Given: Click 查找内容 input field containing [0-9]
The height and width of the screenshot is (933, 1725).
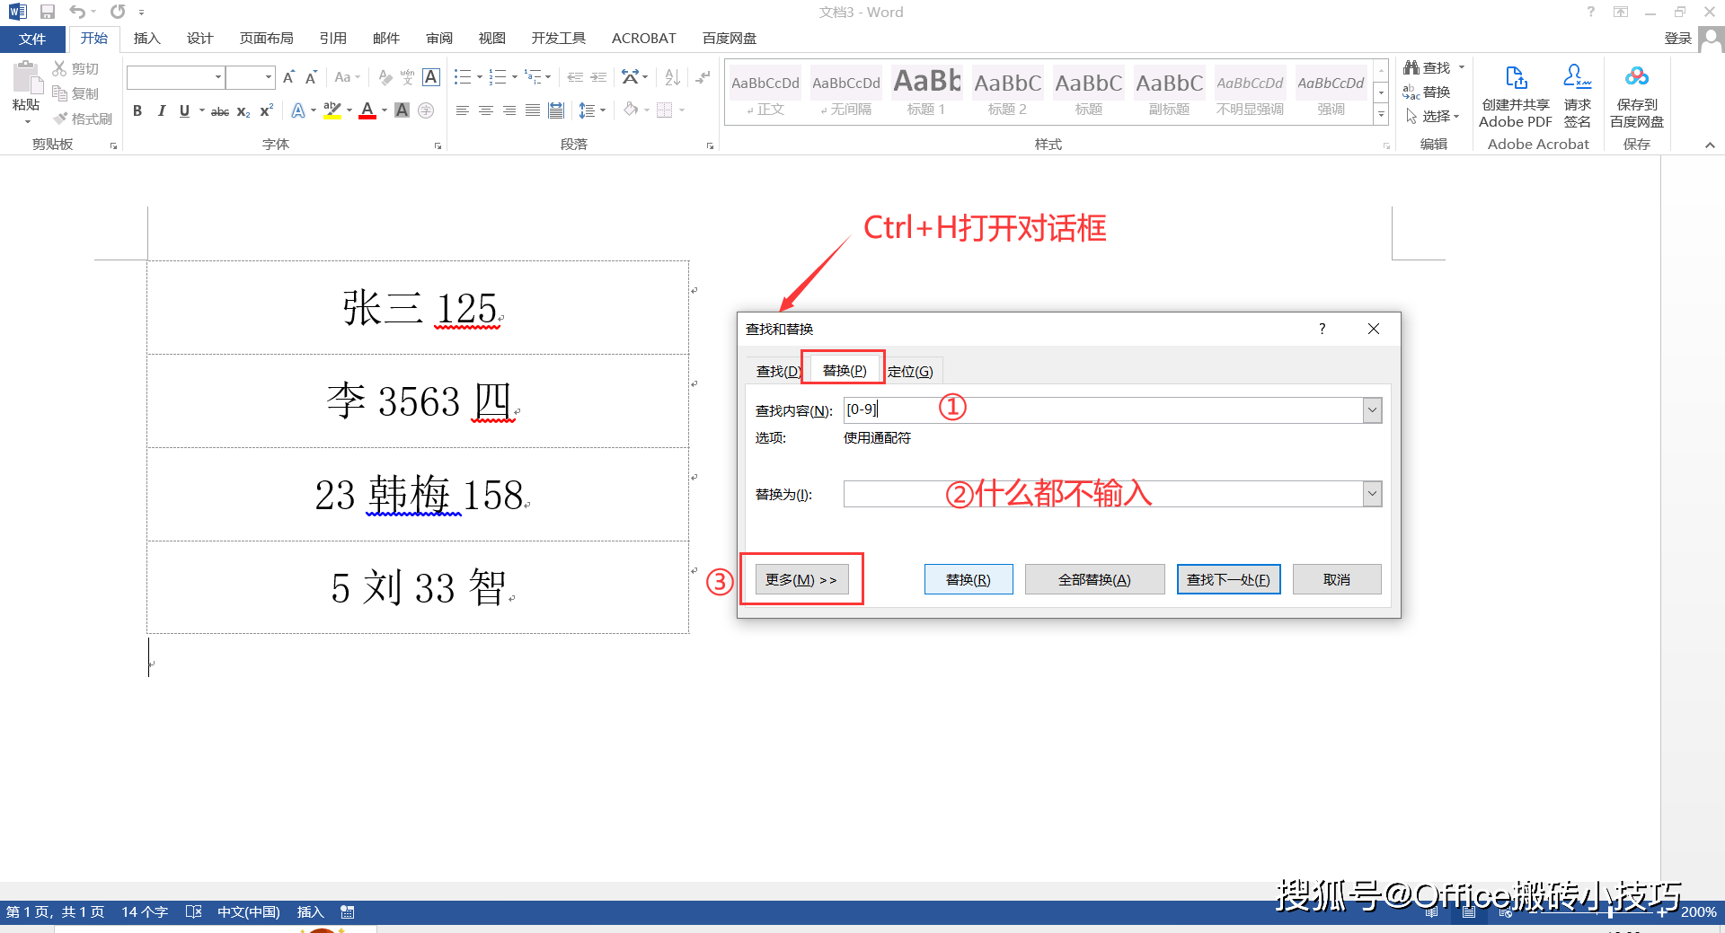Looking at the screenshot, I should point(1102,410).
